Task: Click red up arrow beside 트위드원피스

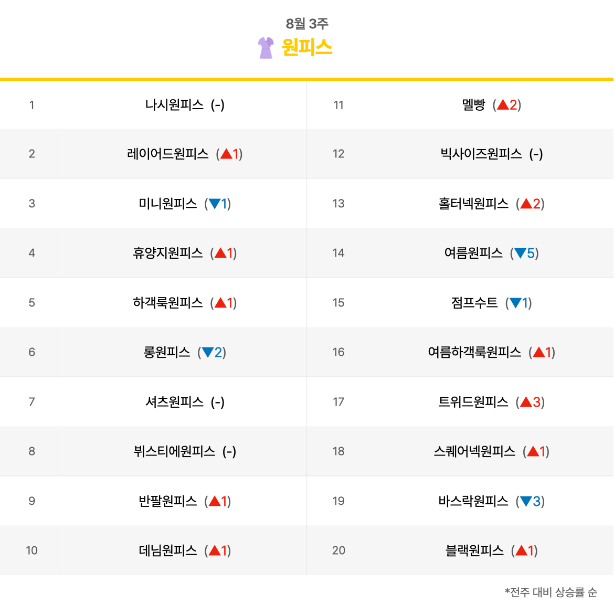Action: [x=525, y=403]
